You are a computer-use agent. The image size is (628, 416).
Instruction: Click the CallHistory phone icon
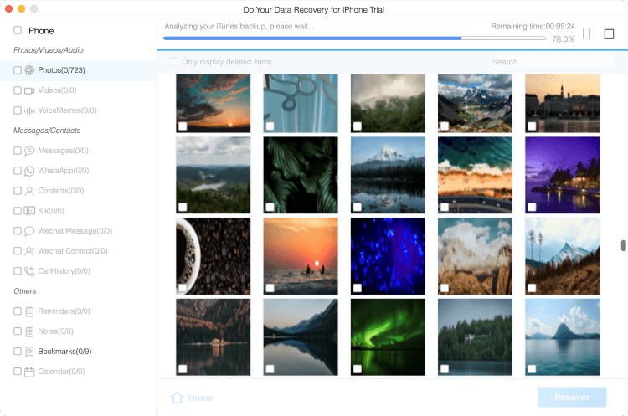[x=29, y=271]
